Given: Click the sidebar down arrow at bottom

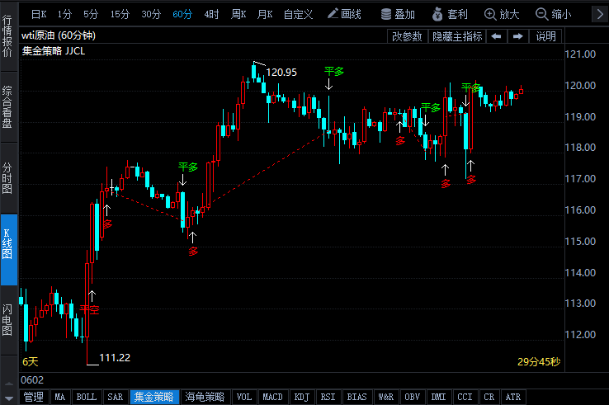Looking at the screenshot, I should coord(8,398).
